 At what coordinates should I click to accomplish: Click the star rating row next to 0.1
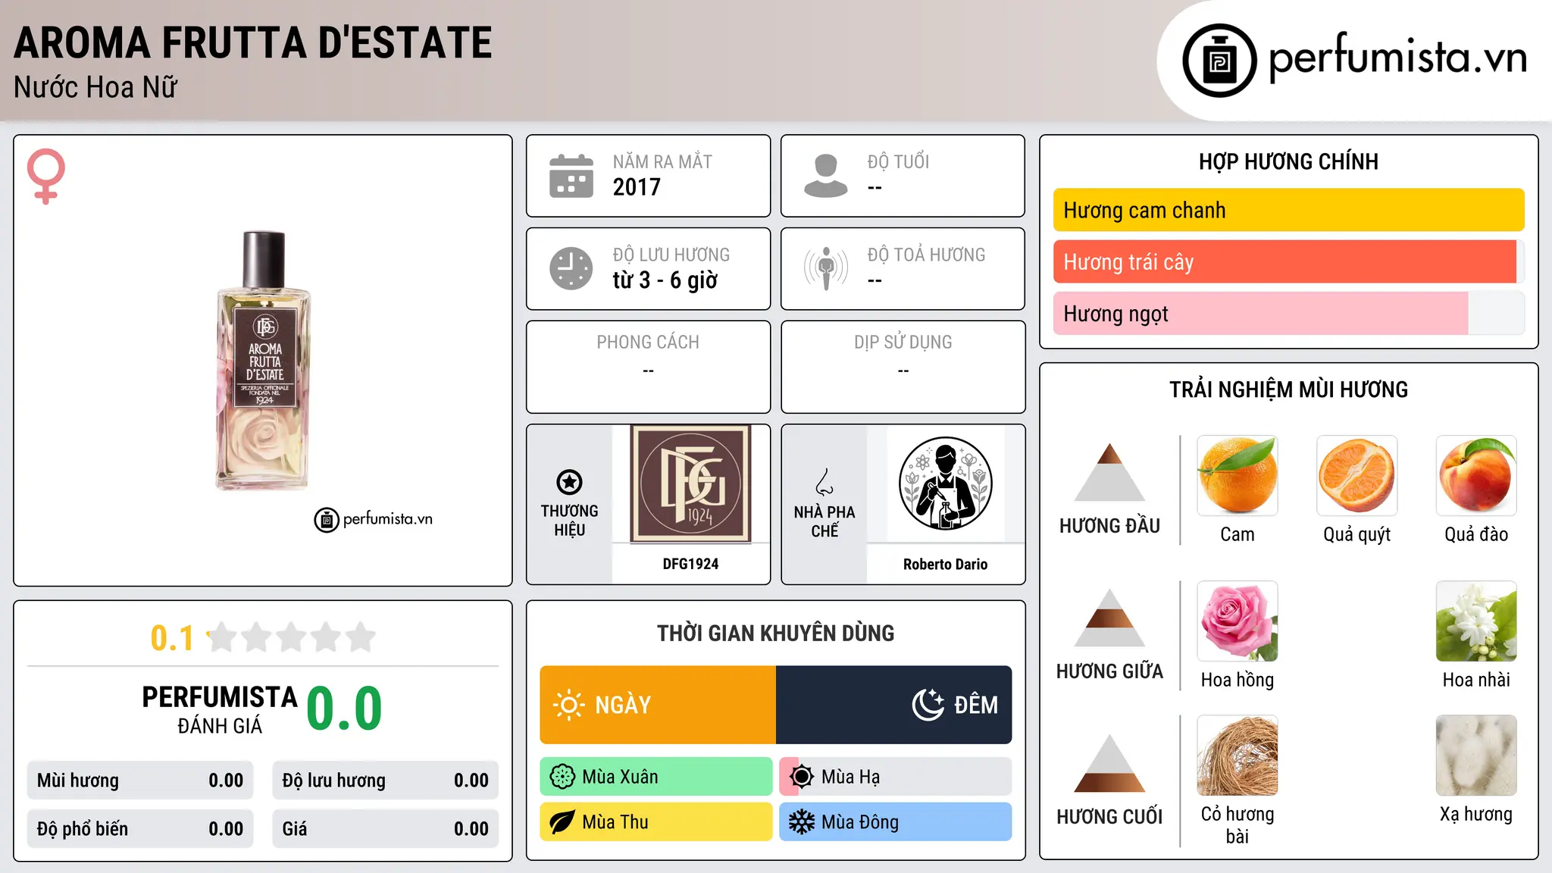292,637
